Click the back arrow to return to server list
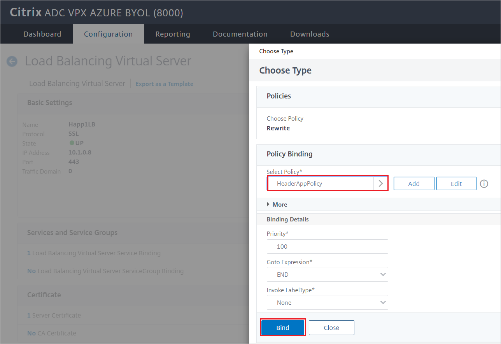 click(12, 61)
